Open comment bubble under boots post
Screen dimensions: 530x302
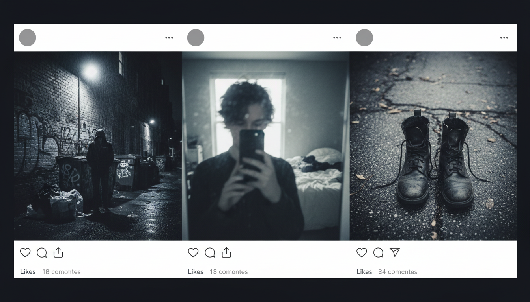(x=378, y=252)
